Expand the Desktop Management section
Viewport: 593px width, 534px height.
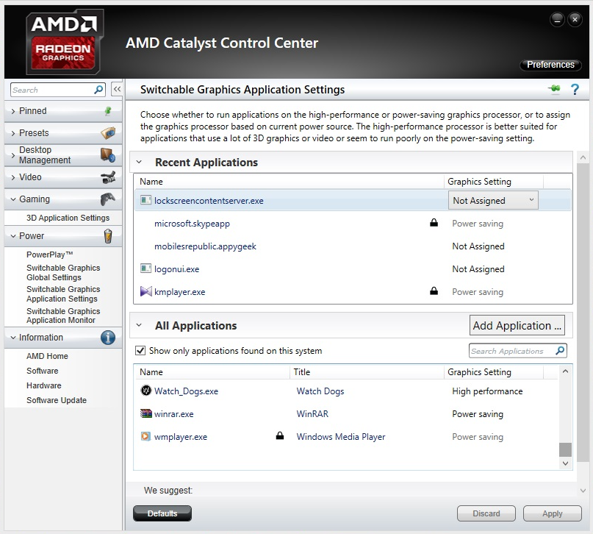(13, 155)
